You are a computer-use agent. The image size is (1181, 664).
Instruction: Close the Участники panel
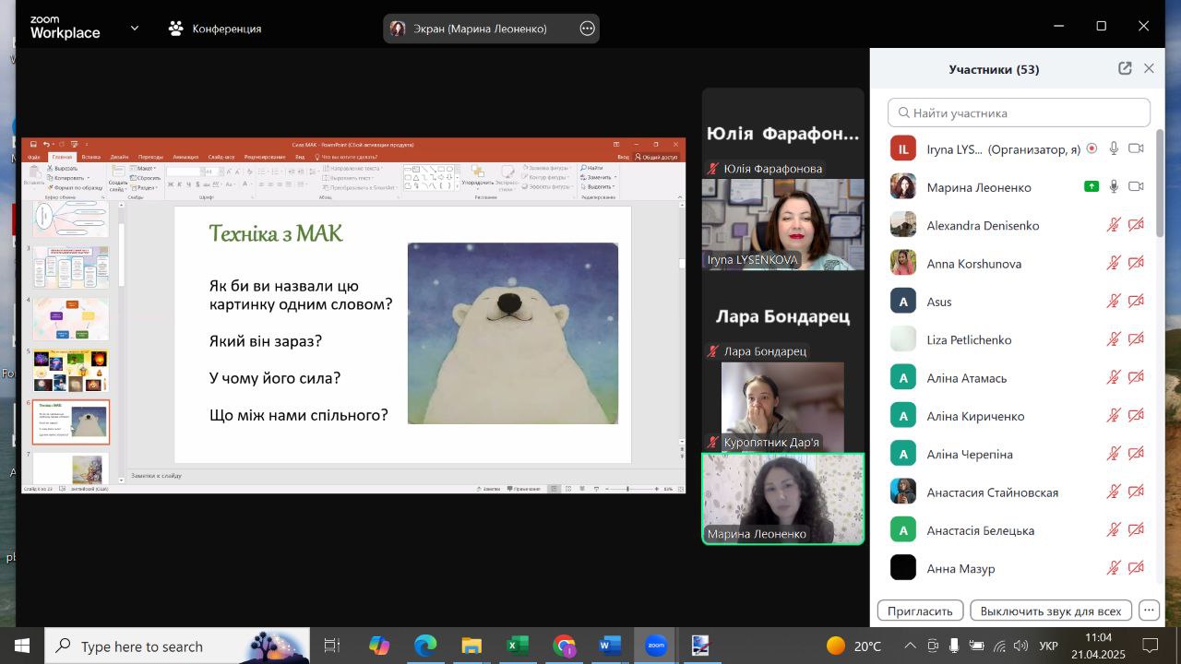point(1149,68)
